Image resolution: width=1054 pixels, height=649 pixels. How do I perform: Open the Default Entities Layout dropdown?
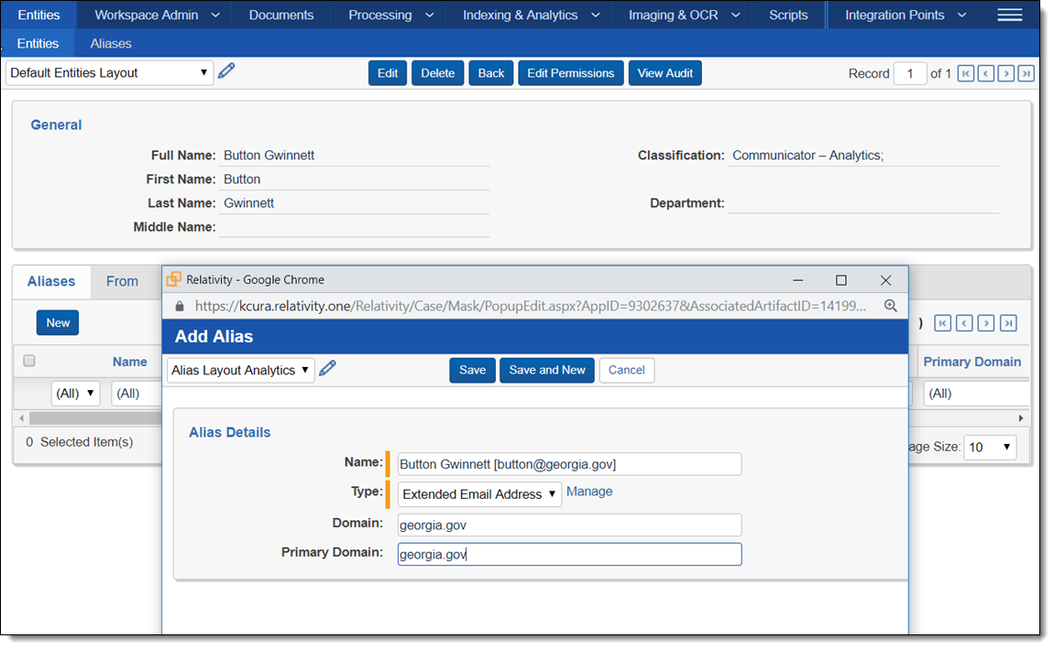(x=109, y=73)
